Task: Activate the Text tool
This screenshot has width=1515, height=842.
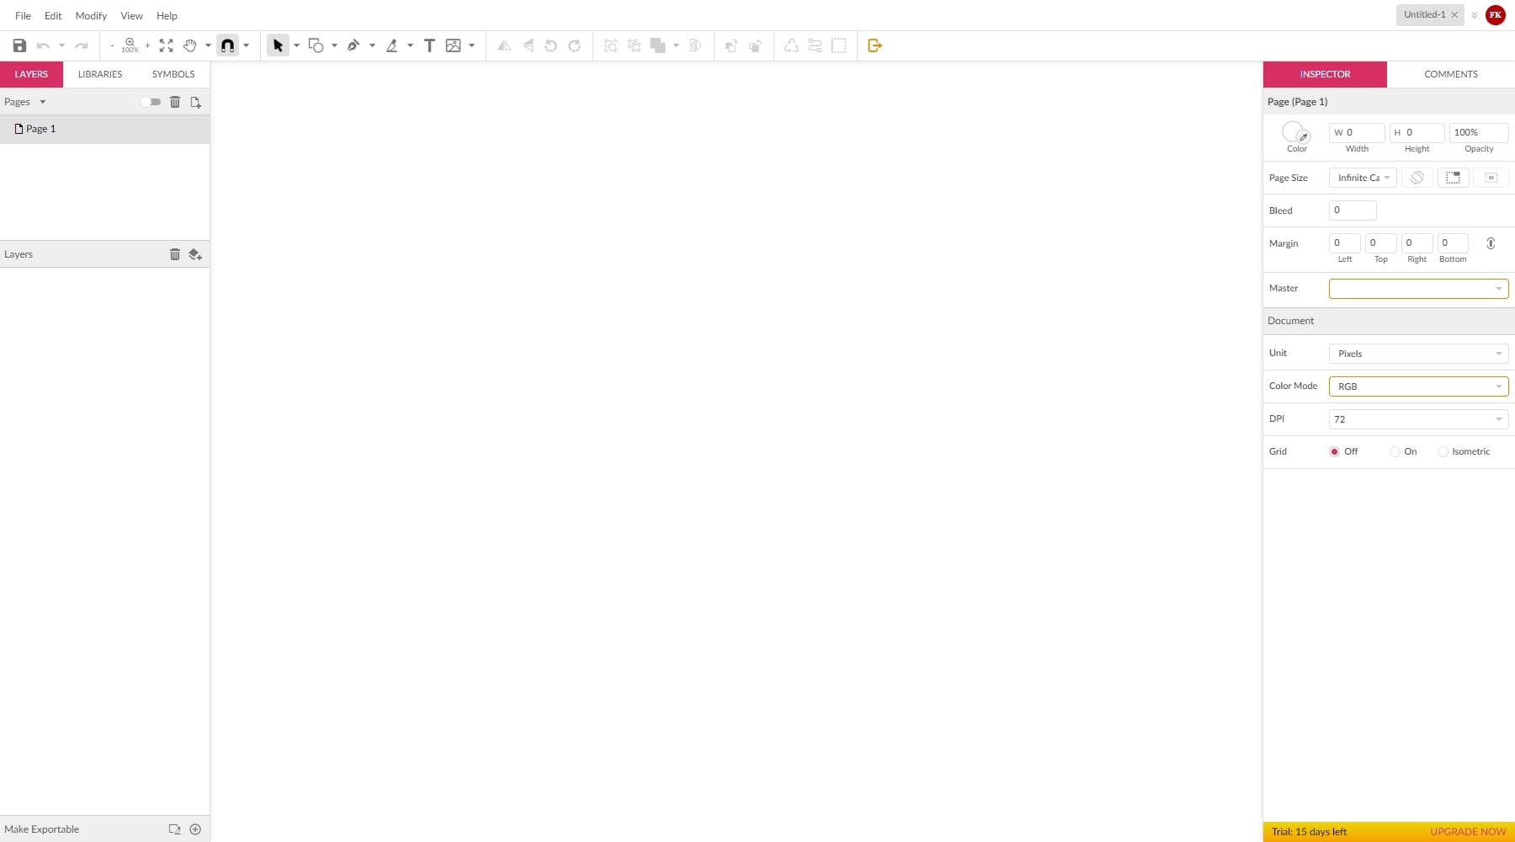Action: 429,45
